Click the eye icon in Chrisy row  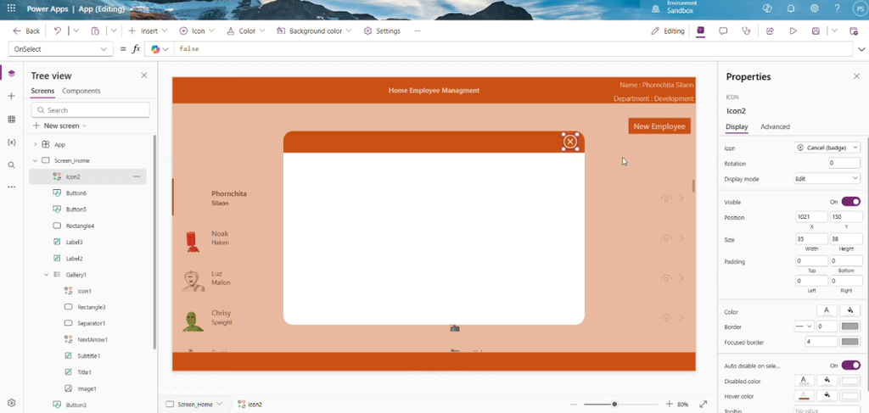(666, 318)
